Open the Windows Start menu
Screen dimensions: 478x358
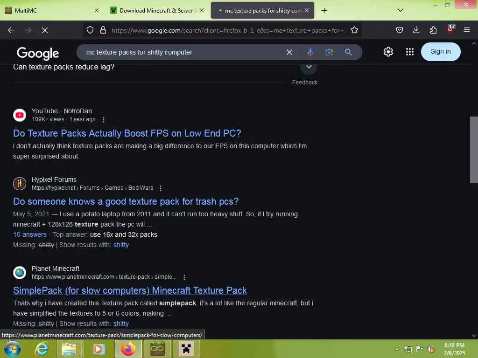[12, 349]
